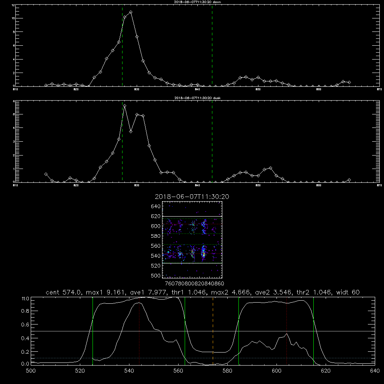Click the green boundary line near 525 in bottom plot

(93, 331)
